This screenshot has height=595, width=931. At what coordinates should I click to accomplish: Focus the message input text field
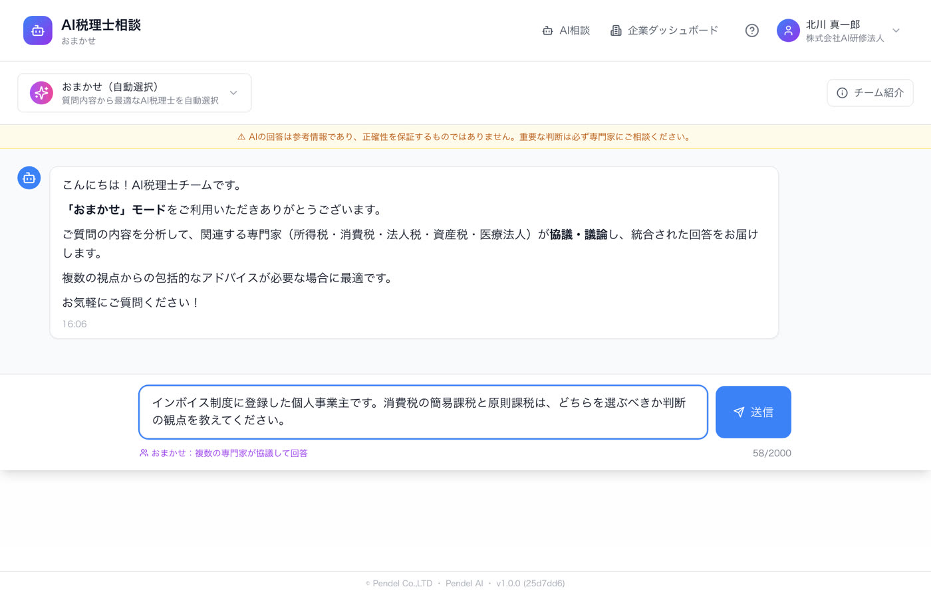pyautogui.click(x=423, y=412)
